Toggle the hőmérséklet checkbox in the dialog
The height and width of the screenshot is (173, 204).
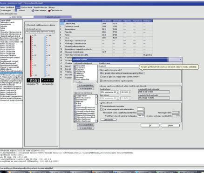coord(75,66)
